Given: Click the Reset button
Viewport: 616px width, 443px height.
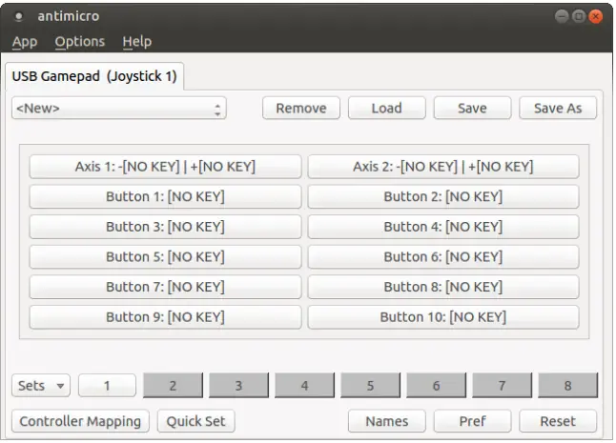Looking at the screenshot, I should pyautogui.click(x=558, y=421).
